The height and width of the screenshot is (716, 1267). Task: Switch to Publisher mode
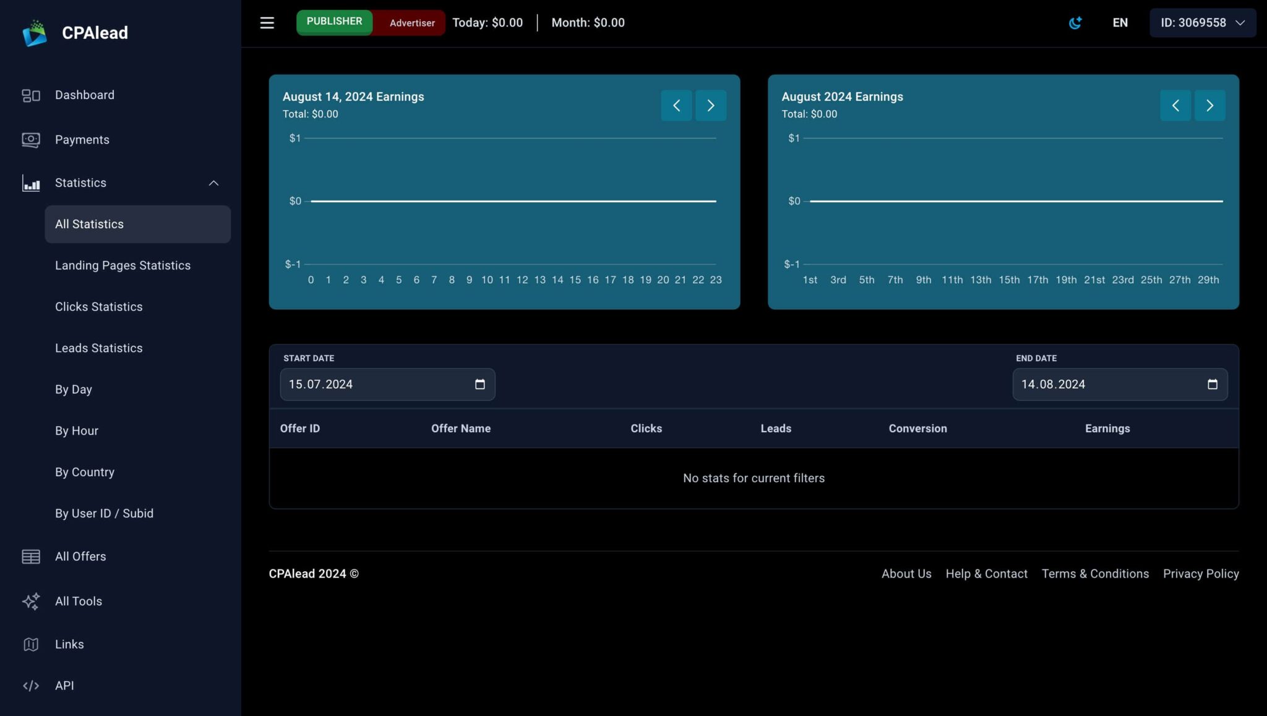tap(334, 22)
